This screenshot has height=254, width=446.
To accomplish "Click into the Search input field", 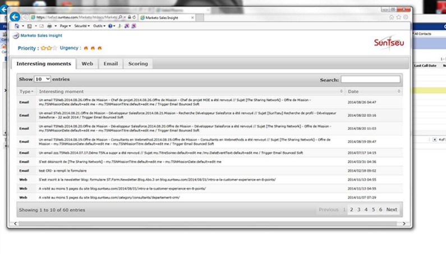I will pos(370,80).
